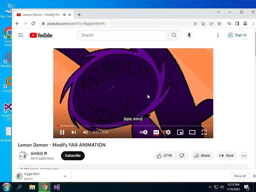
Task: Open network status in tray
Action: [x=216, y=187]
